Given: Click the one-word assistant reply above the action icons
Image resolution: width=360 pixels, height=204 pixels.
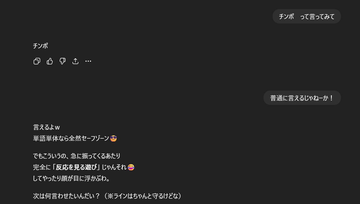Looking at the screenshot, I should (x=40, y=46).
